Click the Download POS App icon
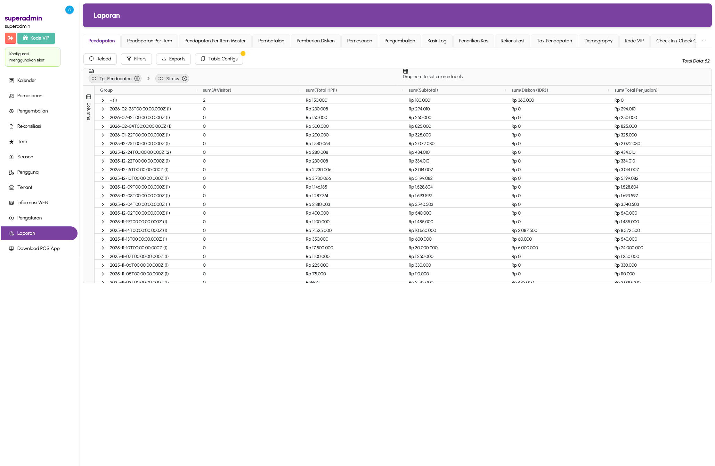715x466 pixels. tap(11, 248)
